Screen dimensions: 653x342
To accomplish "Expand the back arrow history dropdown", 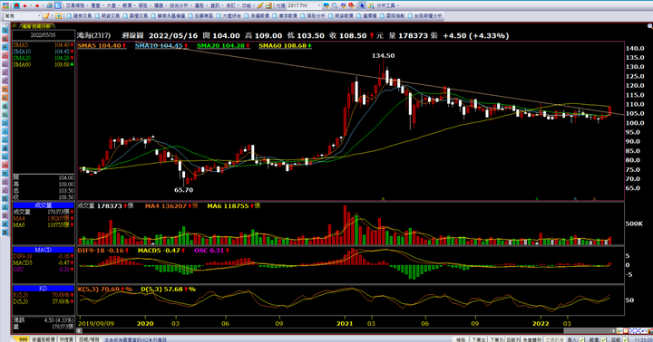I will [31, 5].
